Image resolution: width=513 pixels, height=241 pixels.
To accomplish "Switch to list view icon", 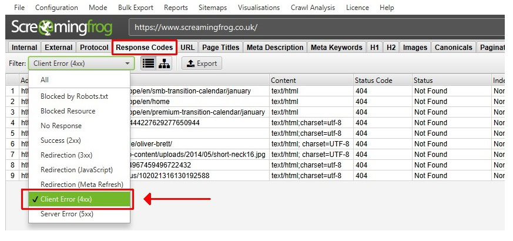I will pyautogui.click(x=149, y=63).
